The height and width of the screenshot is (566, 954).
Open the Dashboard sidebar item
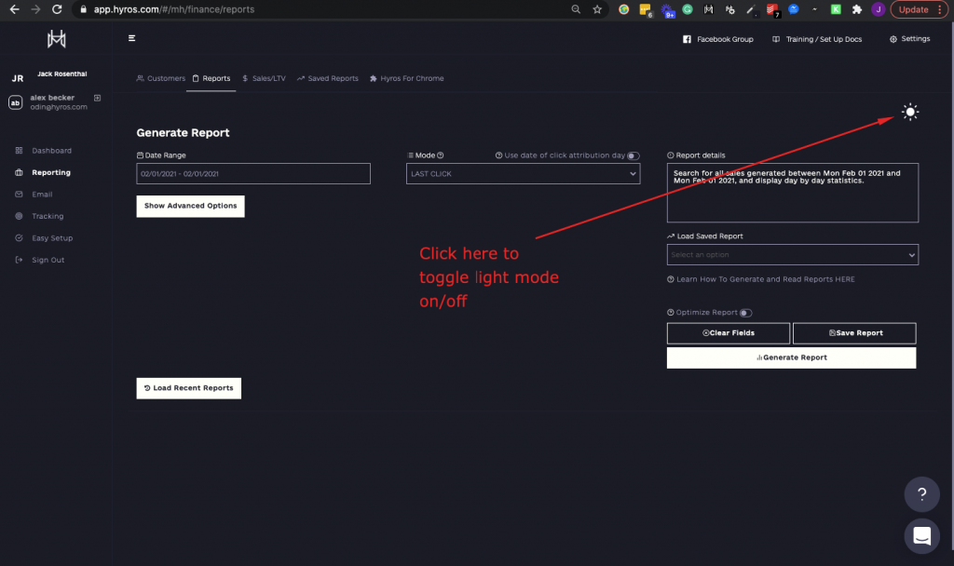point(51,151)
